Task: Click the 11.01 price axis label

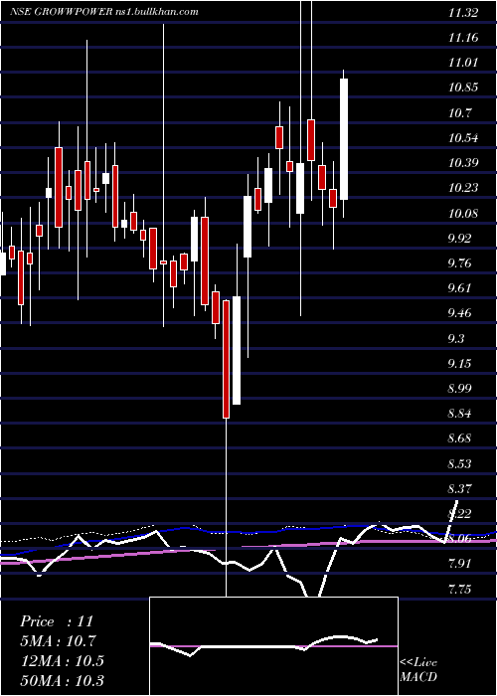Action: (x=463, y=62)
